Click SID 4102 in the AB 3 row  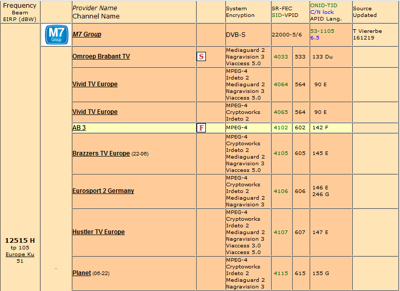click(x=281, y=127)
